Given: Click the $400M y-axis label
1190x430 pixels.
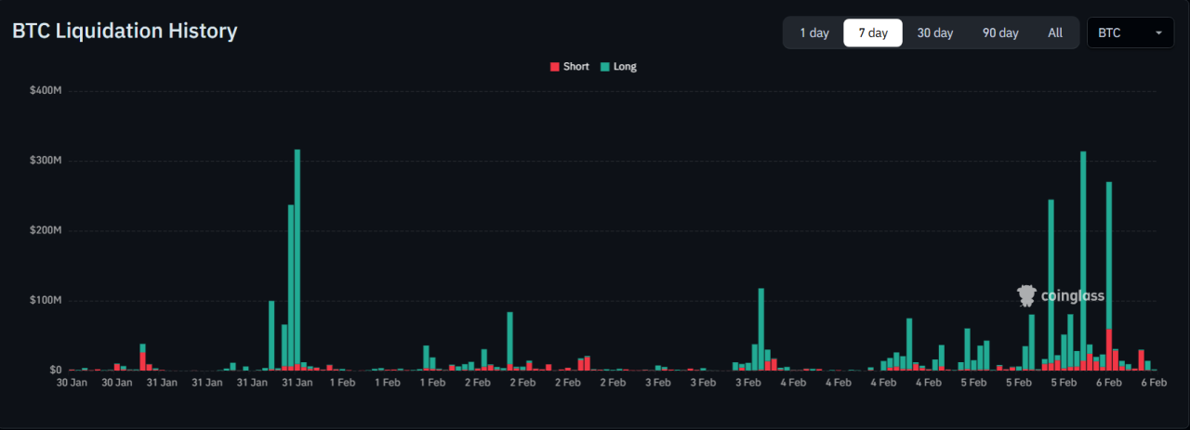Looking at the screenshot, I should 46,91.
